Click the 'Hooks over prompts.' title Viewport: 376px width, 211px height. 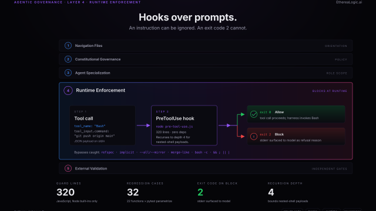[x=188, y=17]
